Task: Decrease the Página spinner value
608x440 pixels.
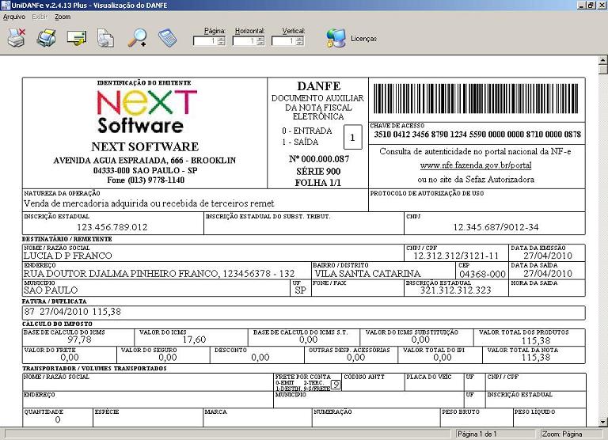Action: coord(221,43)
